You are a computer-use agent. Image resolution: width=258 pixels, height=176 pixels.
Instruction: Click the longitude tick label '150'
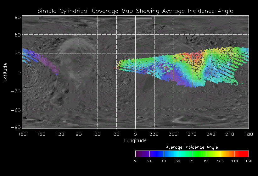(x=41, y=134)
